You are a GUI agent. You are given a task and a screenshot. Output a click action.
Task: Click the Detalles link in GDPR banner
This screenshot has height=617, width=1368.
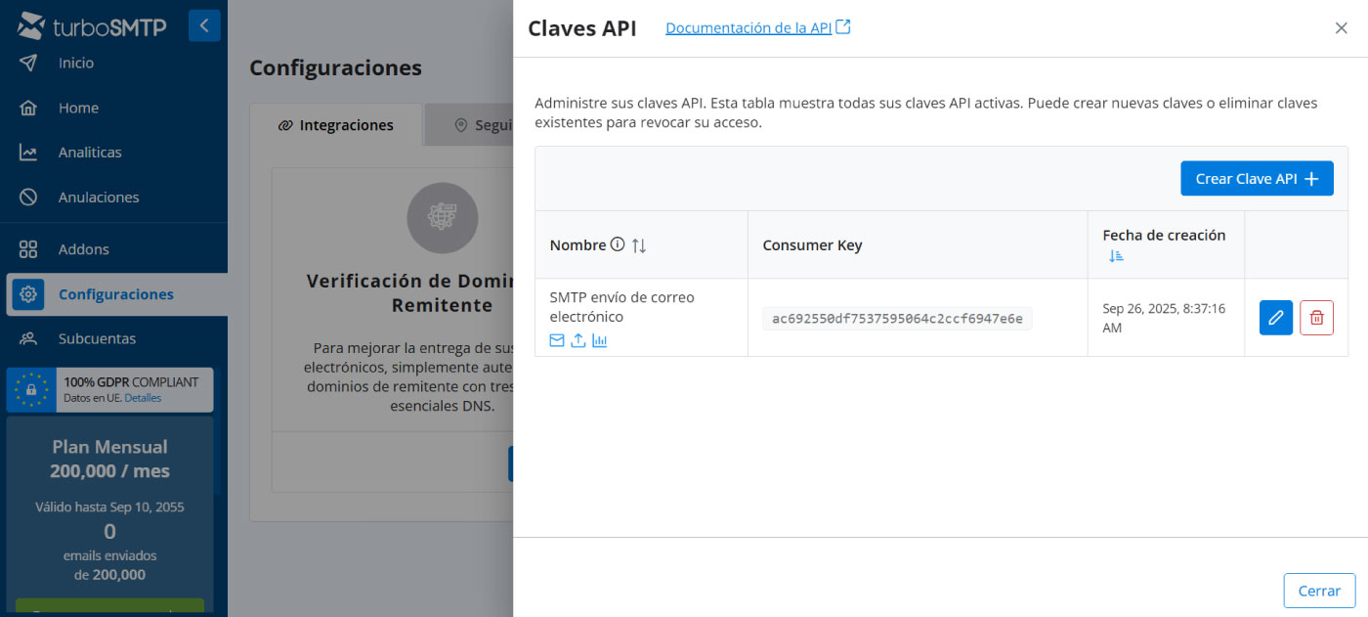pos(143,398)
